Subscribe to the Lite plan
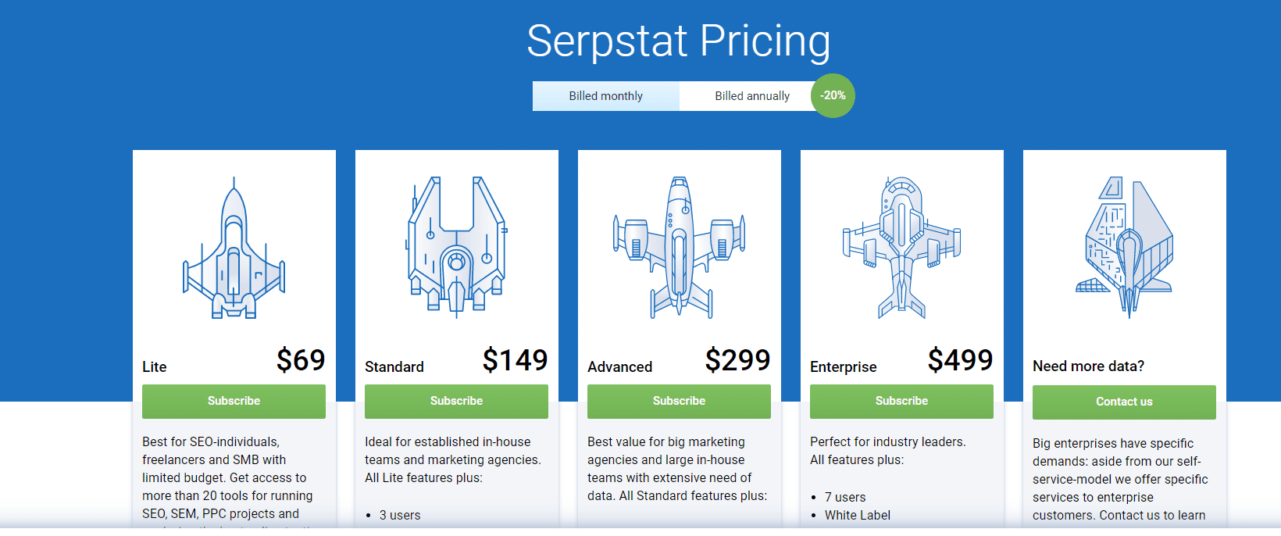The width and height of the screenshot is (1281, 536). tap(234, 401)
